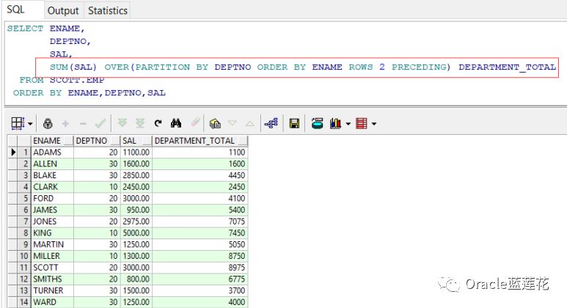Select the KING name cell
The image size is (567, 308).
pyautogui.click(x=52, y=232)
